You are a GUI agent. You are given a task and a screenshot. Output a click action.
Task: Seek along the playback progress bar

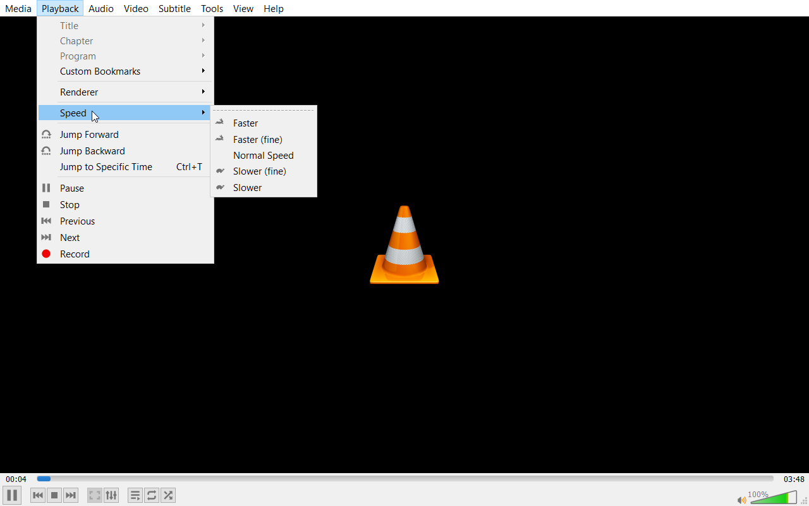[405, 479]
